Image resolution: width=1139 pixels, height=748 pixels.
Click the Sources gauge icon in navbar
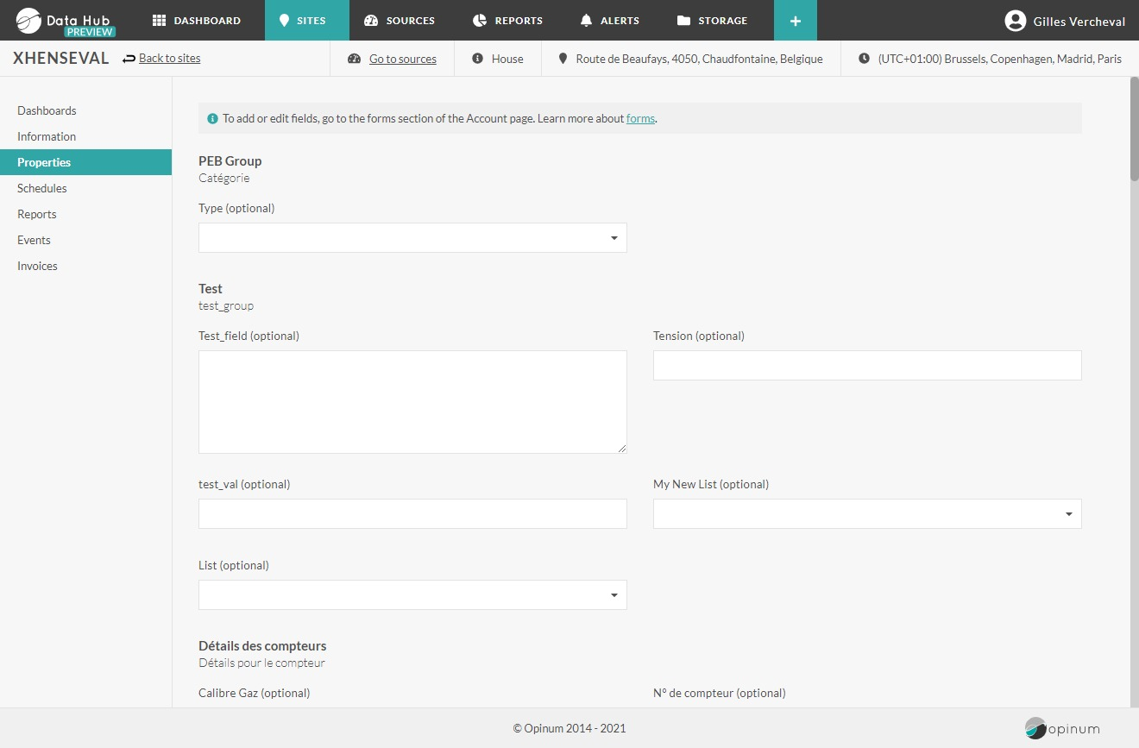pyautogui.click(x=371, y=21)
